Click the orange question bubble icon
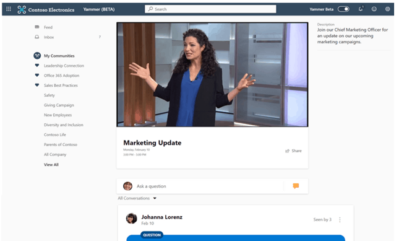This screenshot has height=241, width=396. coord(296,186)
